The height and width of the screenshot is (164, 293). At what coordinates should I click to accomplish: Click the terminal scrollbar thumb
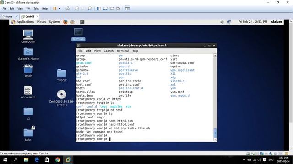point(215,133)
